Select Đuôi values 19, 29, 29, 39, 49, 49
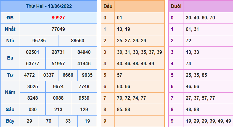233x127 pixels. (x=208, y=121)
